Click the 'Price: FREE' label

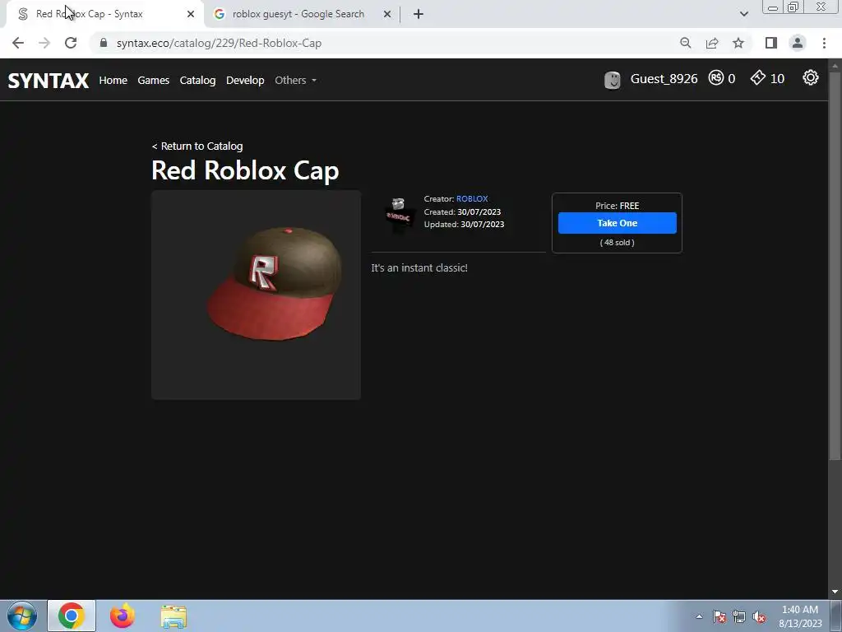pyautogui.click(x=617, y=206)
